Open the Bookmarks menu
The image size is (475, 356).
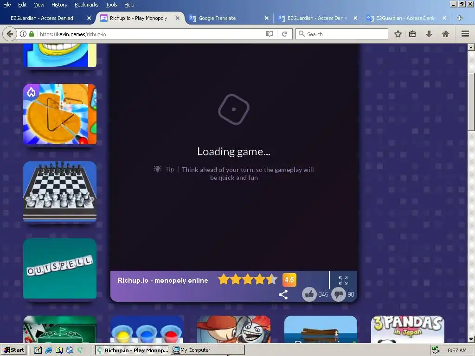[x=86, y=5]
